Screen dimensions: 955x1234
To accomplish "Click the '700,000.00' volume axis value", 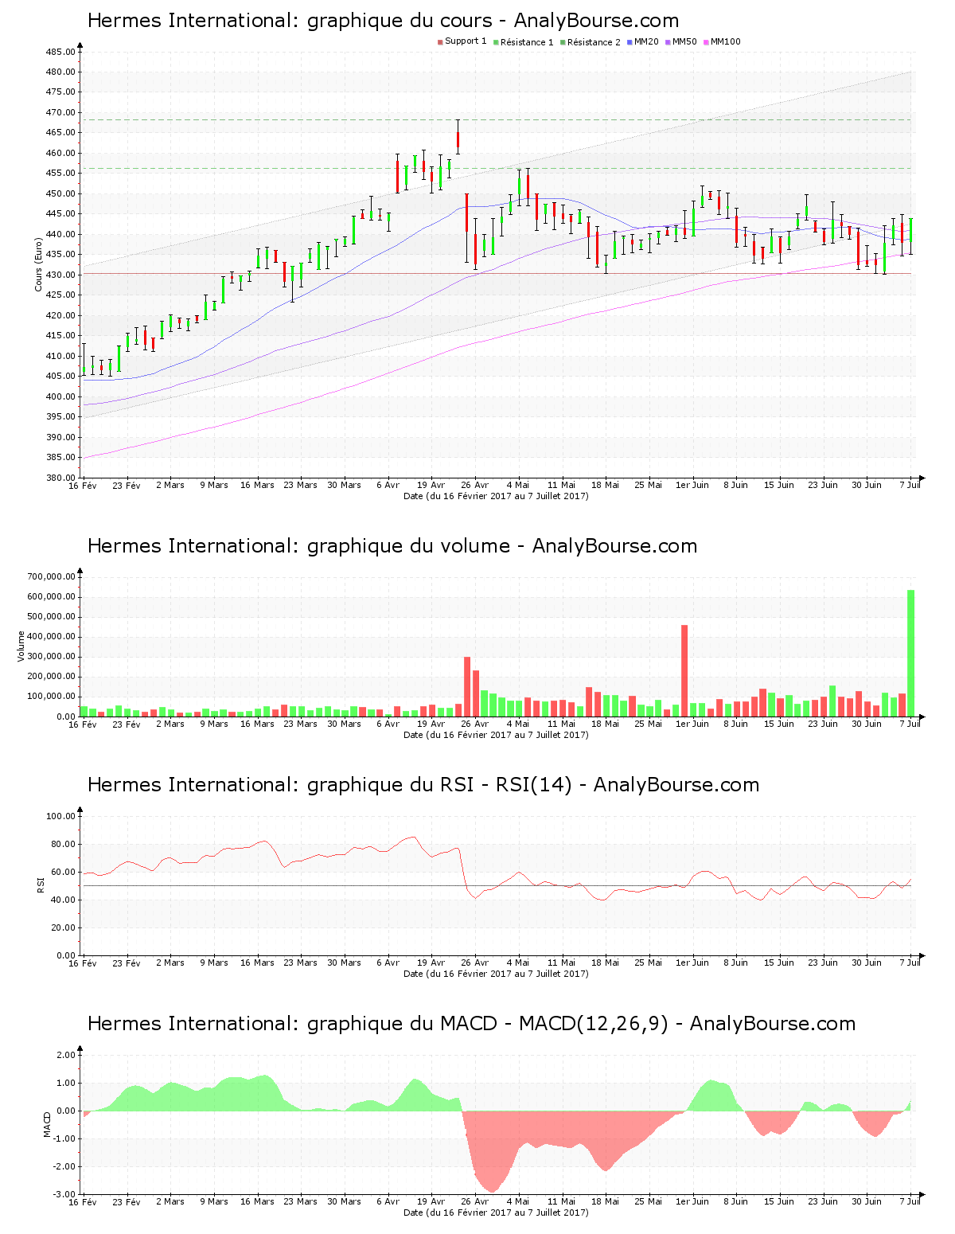I will (x=52, y=576).
